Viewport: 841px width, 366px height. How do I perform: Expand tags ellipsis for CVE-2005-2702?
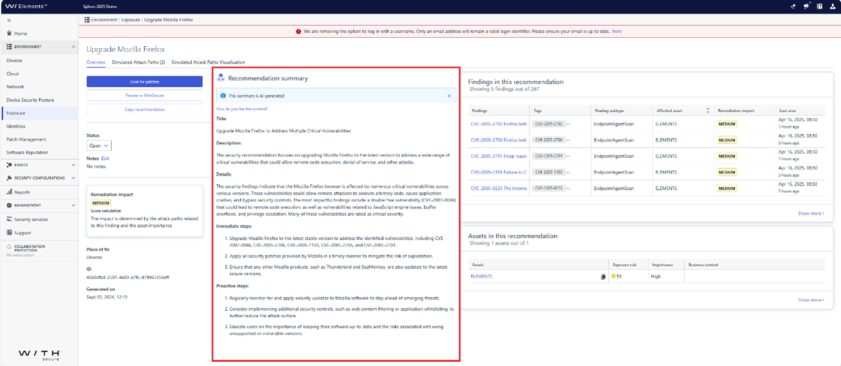[x=568, y=123]
